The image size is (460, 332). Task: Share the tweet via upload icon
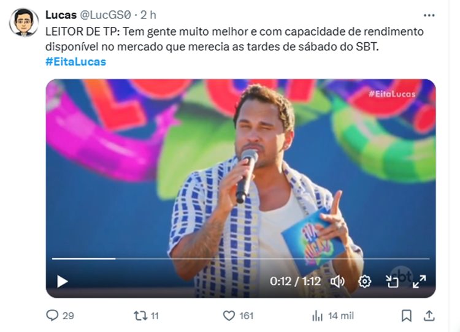(429, 315)
